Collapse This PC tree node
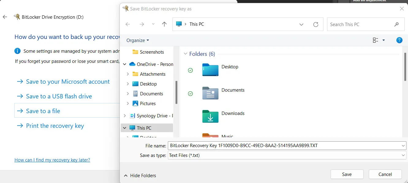 tap(124, 128)
